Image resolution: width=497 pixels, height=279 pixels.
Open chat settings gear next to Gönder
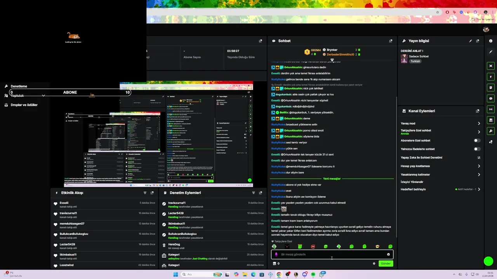(374, 263)
